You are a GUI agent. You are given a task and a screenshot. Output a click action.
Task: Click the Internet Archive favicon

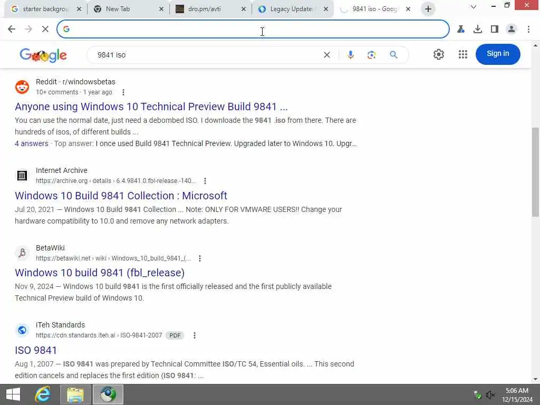pos(22,176)
